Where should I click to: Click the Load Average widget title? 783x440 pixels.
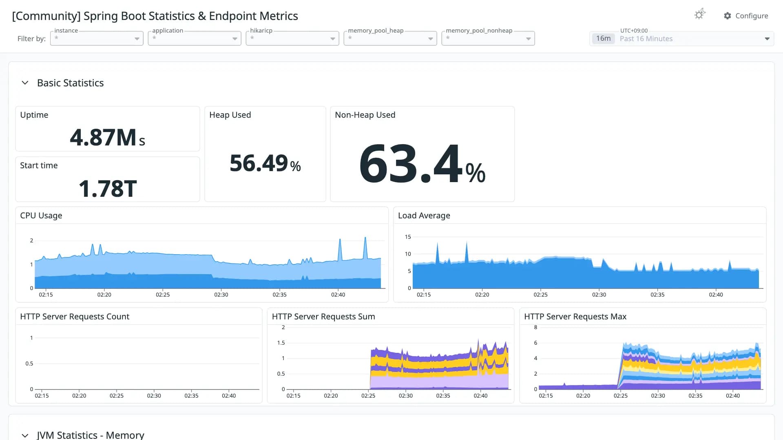click(424, 216)
